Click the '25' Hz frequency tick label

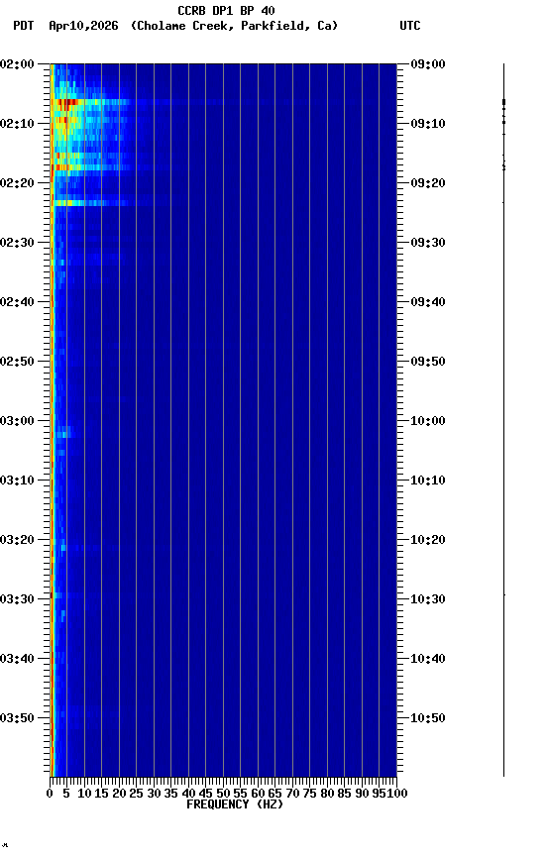pyautogui.click(x=137, y=794)
